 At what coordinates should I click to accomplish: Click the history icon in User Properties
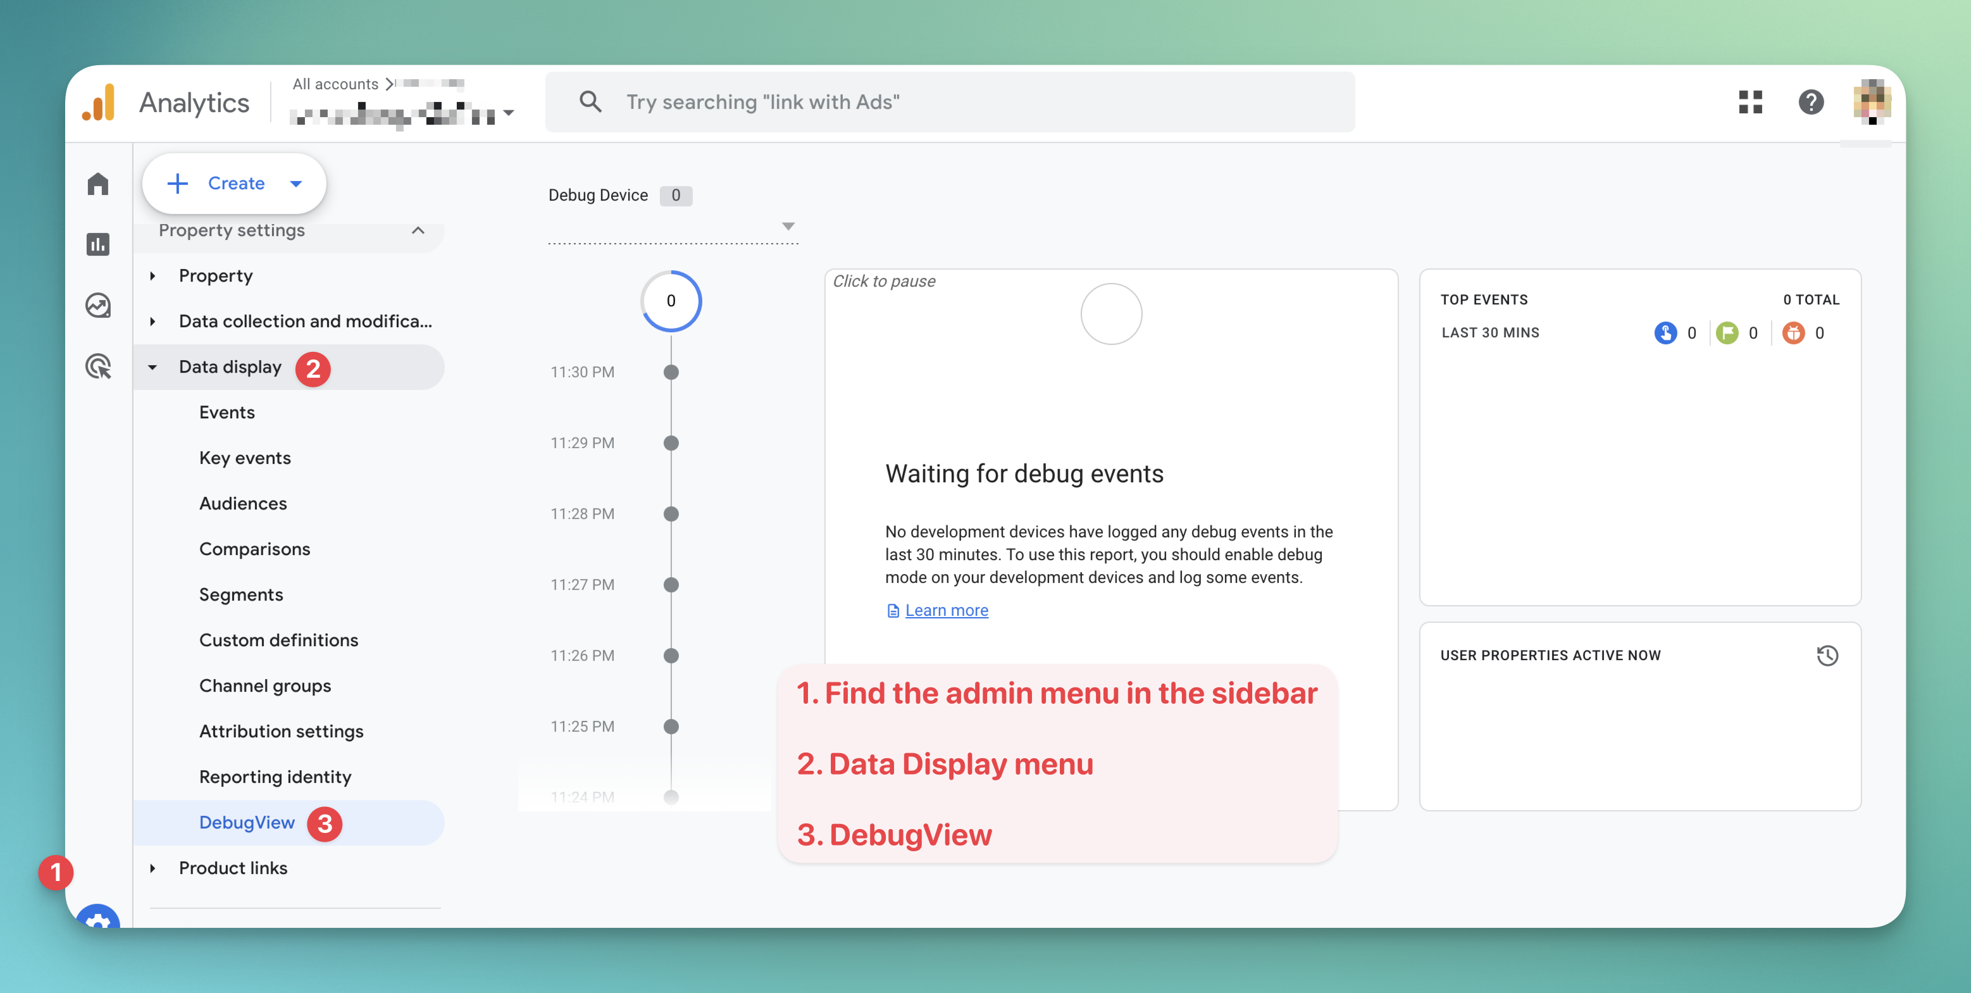1827,656
